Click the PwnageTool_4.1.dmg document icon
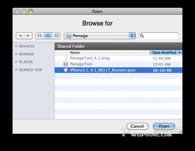Image resolution: width=195 pixels, height=151 pixels. [66, 58]
